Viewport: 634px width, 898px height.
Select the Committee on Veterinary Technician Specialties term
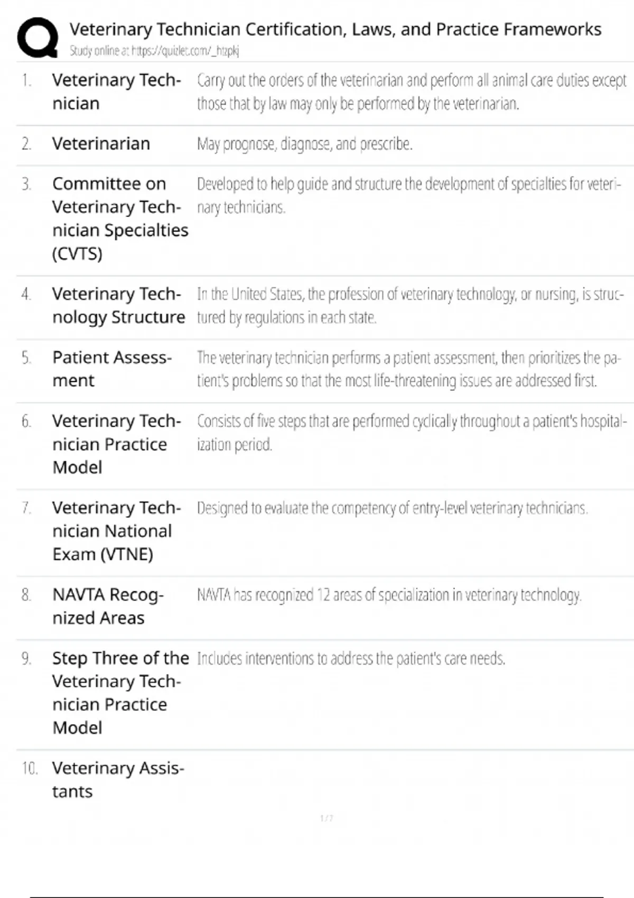click(x=120, y=219)
